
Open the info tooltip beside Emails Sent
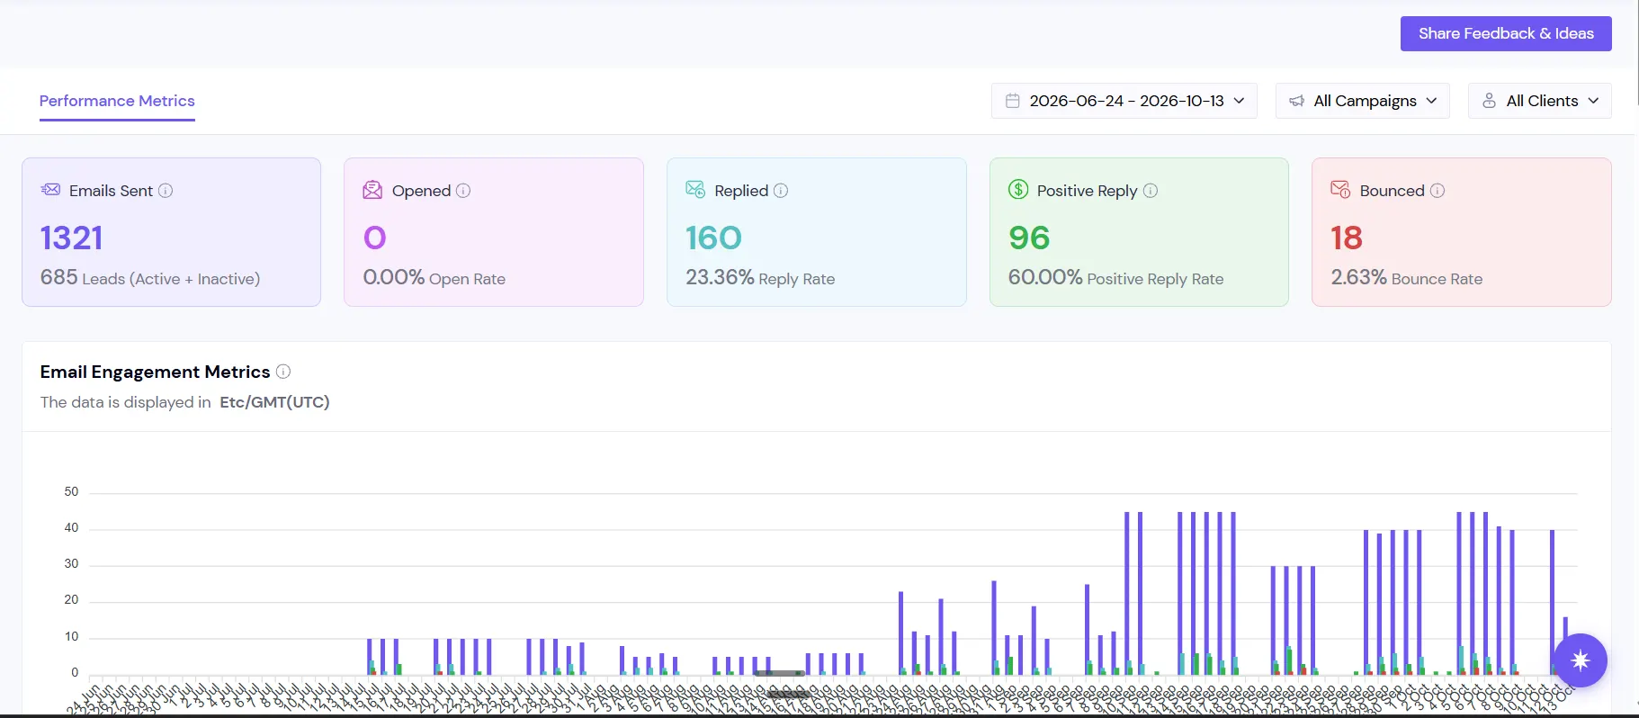pos(166,191)
